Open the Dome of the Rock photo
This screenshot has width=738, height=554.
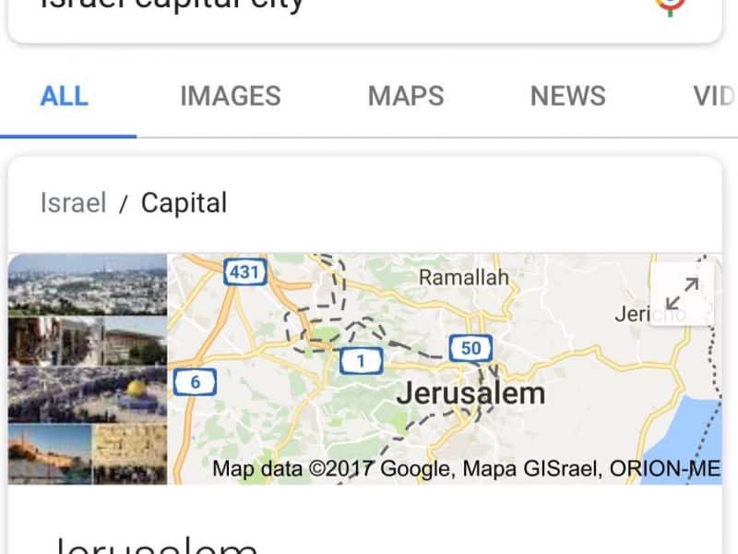[88, 395]
